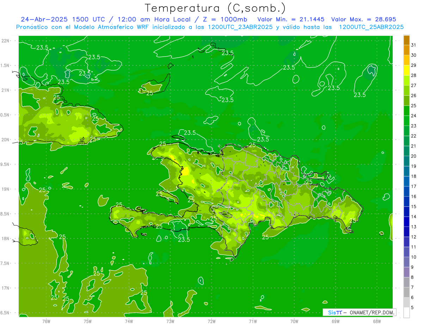Click the '75W' longitude axis label

click(87, 321)
